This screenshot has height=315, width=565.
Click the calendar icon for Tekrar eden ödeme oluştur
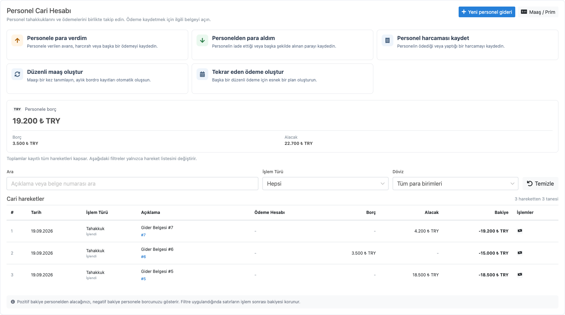(x=202, y=74)
